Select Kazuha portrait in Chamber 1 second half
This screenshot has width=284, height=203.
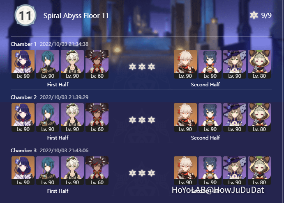click(x=185, y=64)
